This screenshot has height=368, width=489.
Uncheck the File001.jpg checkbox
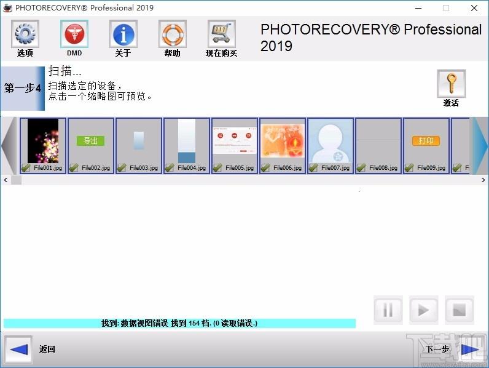(x=26, y=167)
